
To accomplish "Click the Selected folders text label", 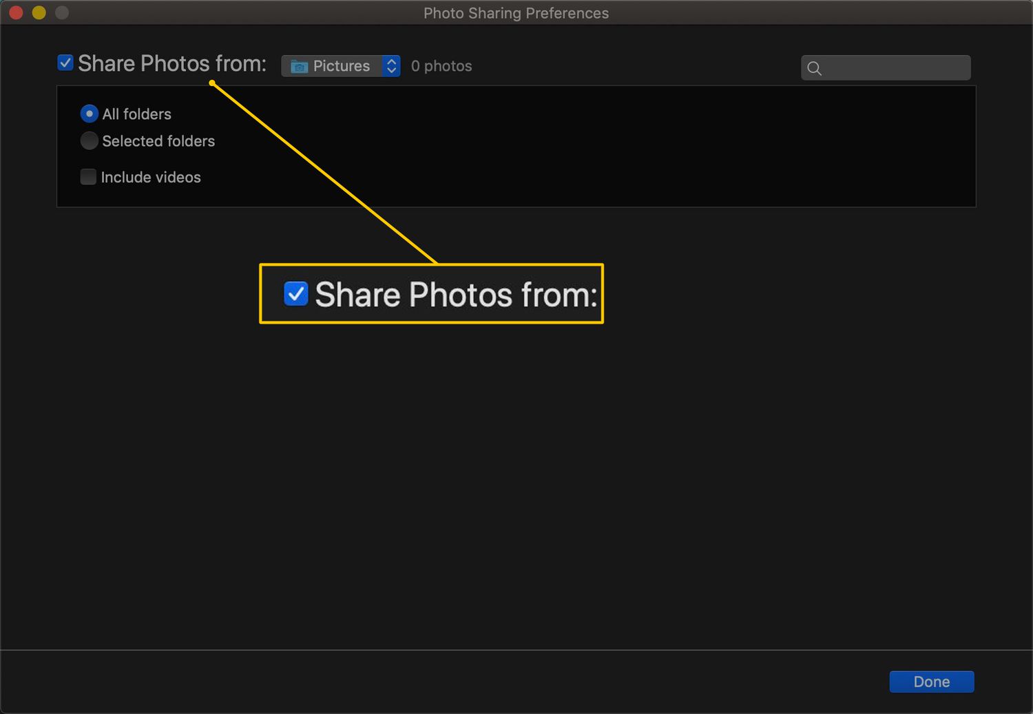I will point(158,141).
